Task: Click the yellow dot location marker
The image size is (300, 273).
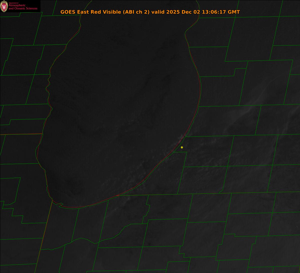Action: 182,147
